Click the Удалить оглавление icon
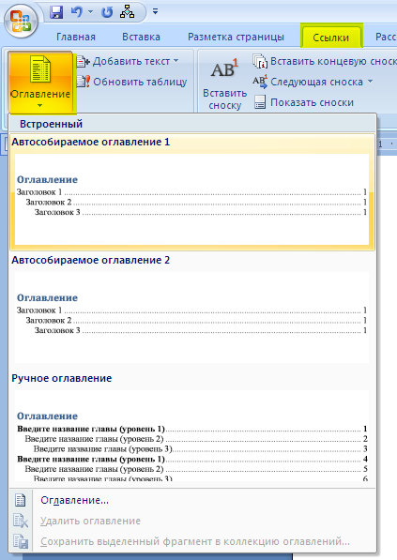This screenshot has height=560, width=397. [21, 521]
